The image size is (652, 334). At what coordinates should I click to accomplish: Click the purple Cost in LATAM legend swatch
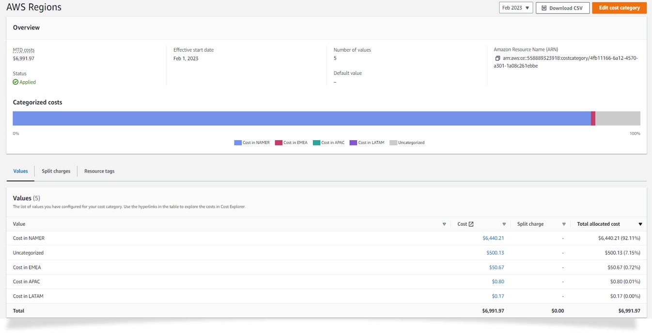tap(353, 143)
